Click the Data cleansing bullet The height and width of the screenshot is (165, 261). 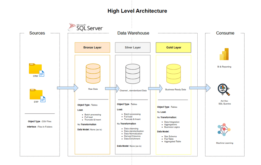pos(131,128)
